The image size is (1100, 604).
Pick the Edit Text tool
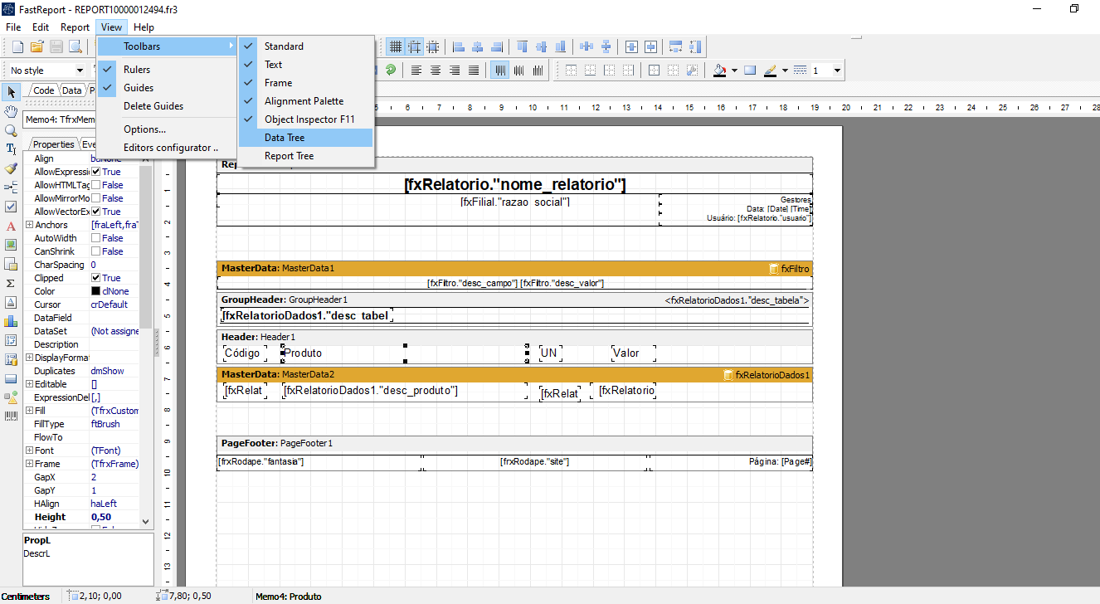[x=11, y=149]
